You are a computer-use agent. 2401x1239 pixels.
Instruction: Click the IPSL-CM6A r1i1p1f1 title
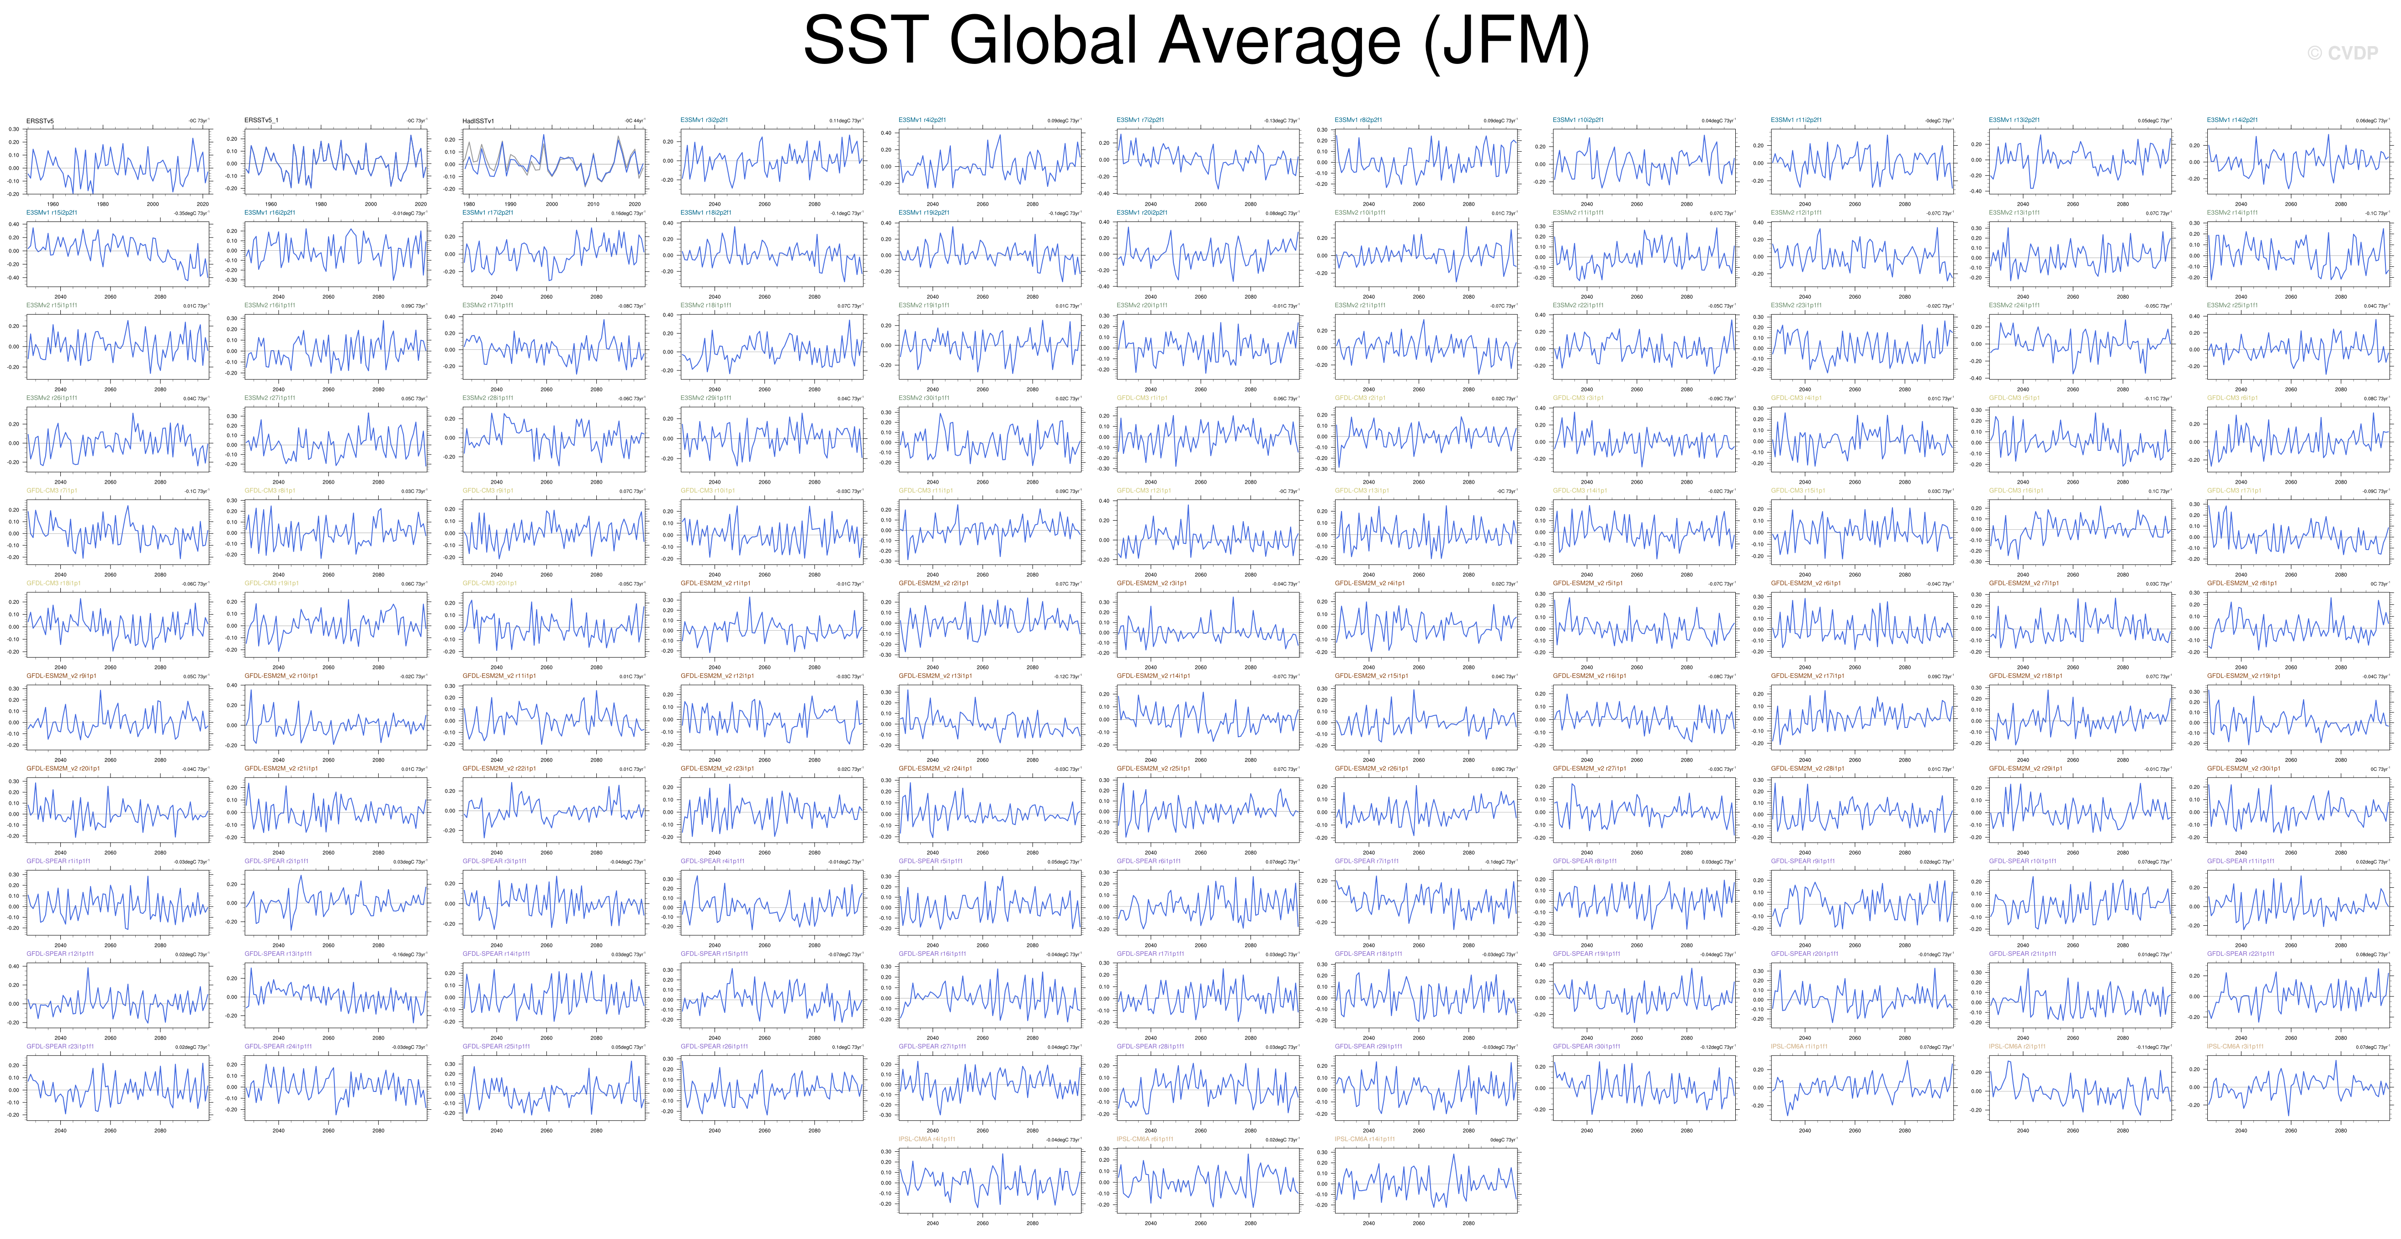click(1799, 1046)
